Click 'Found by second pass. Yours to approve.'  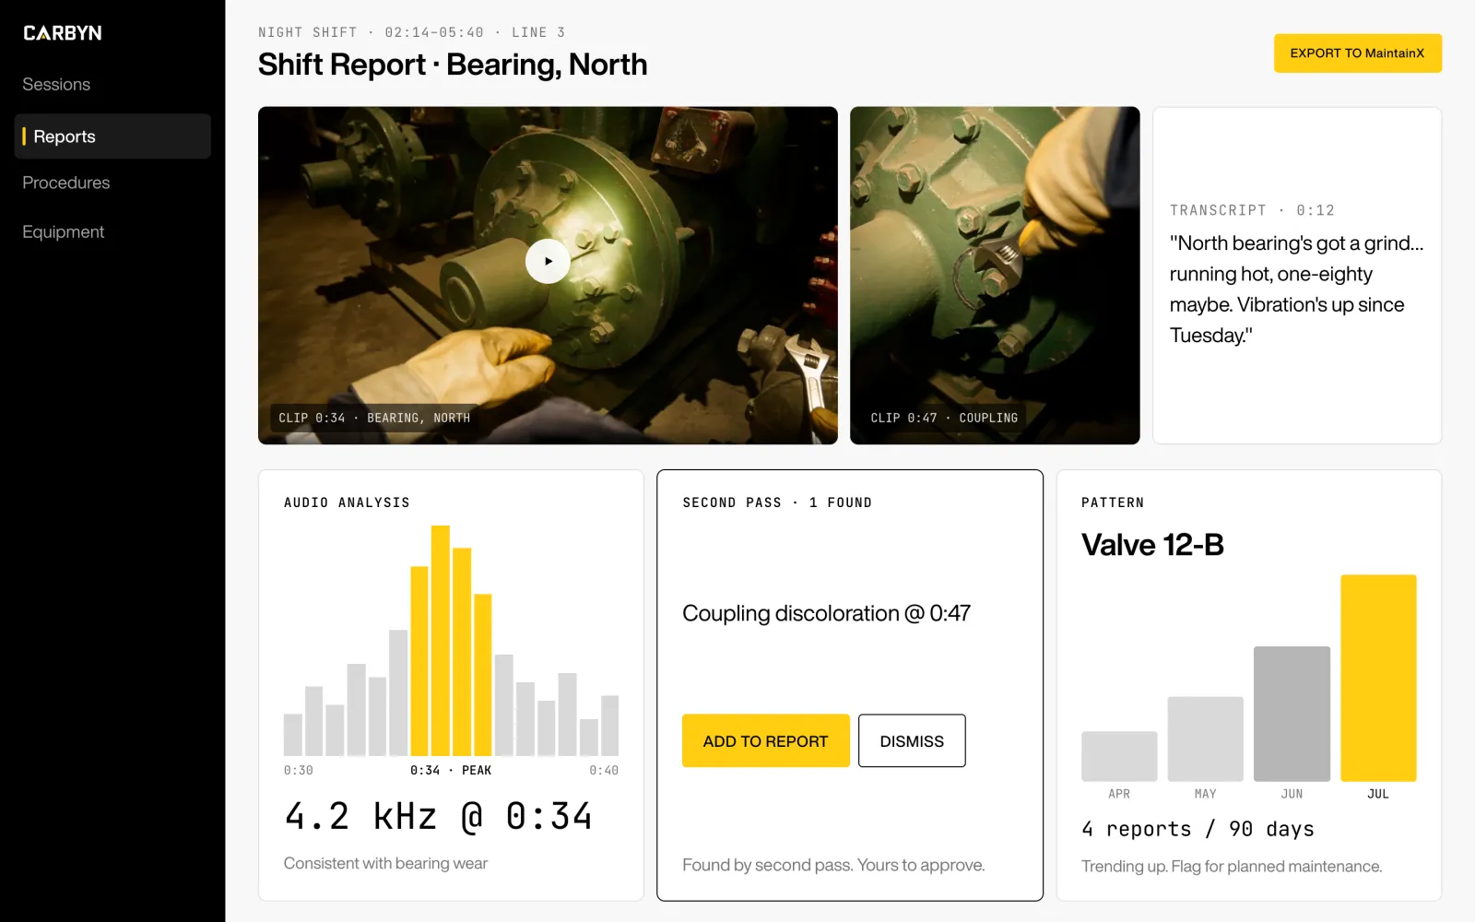pyautogui.click(x=833, y=865)
